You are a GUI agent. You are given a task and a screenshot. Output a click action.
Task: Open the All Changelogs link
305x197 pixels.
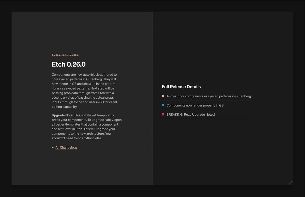coord(66,147)
